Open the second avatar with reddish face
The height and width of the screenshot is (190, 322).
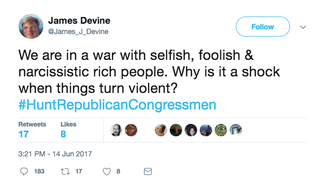click(x=131, y=130)
